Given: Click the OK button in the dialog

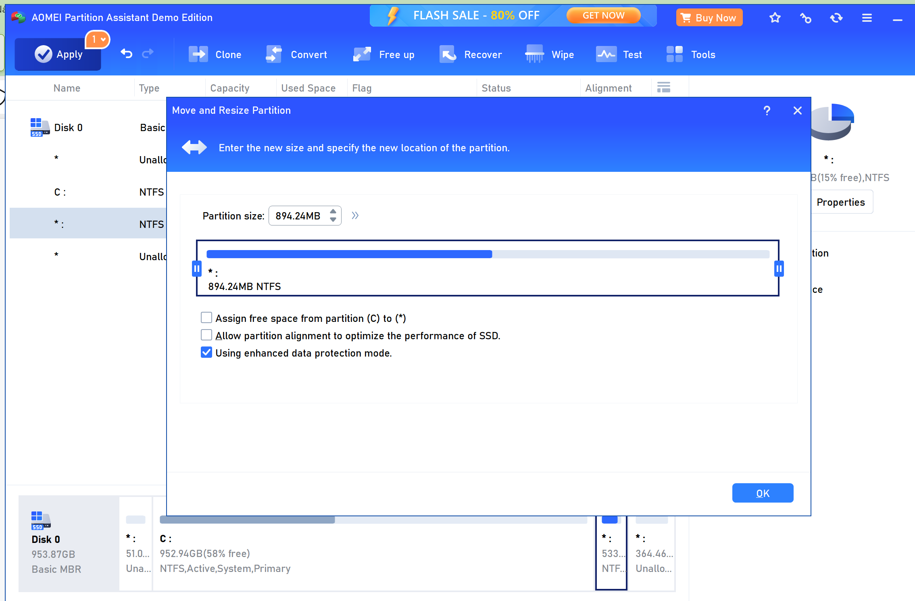Looking at the screenshot, I should [763, 493].
